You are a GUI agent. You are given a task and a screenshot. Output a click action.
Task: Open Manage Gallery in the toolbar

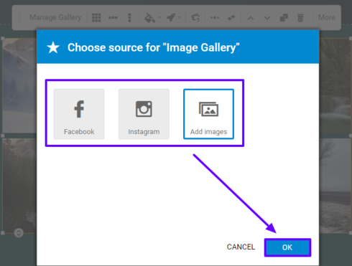click(55, 17)
